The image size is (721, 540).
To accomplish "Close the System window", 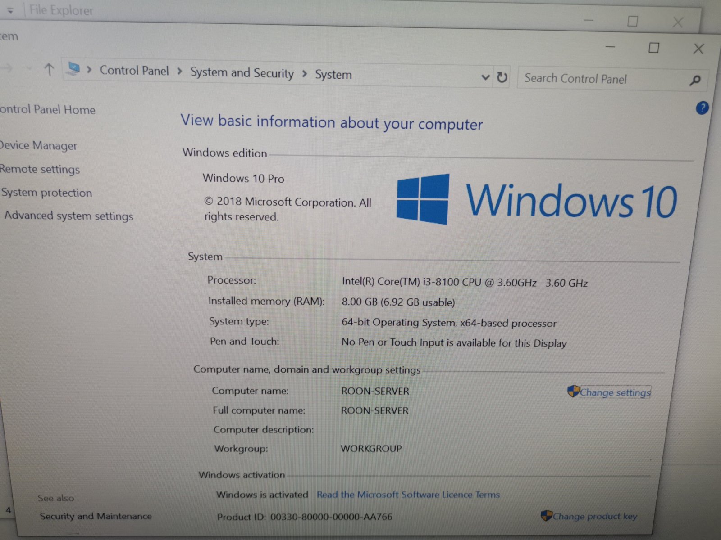I will click(x=698, y=49).
